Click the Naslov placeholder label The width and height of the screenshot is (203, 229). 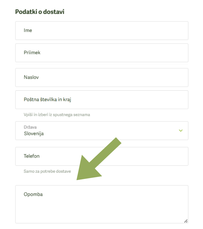pyautogui.click(x=31, y=77)
